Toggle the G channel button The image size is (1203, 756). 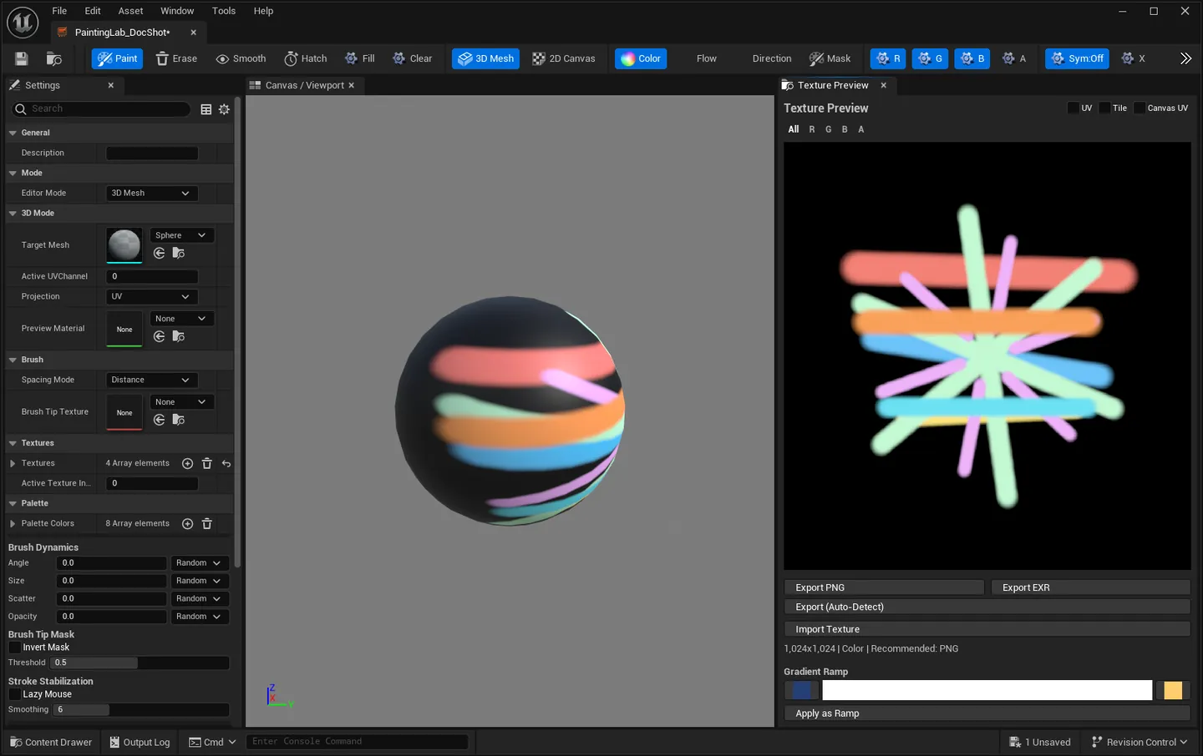(930, 58)
